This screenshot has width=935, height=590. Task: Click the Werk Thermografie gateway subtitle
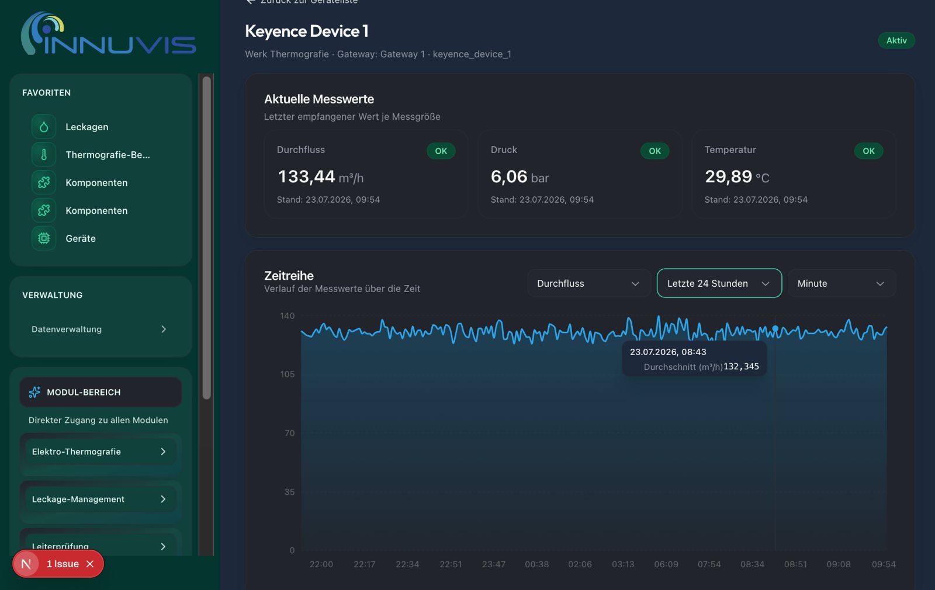click(x=378, y=54)
